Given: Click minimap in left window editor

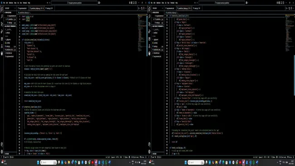Looking at the screenshot, I should [x=142, y=33].
